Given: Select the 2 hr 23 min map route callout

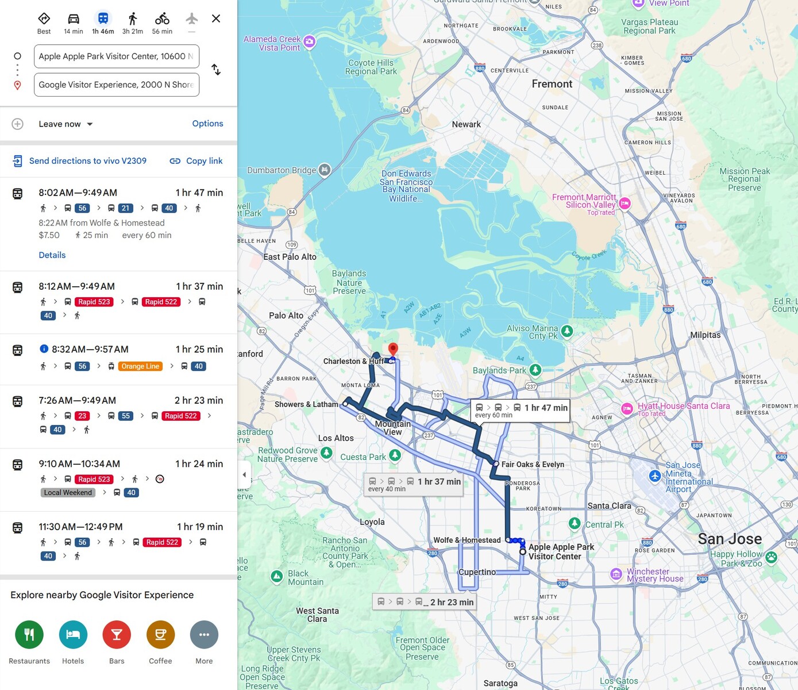Looking at the screenshot, I should point(425,602).
